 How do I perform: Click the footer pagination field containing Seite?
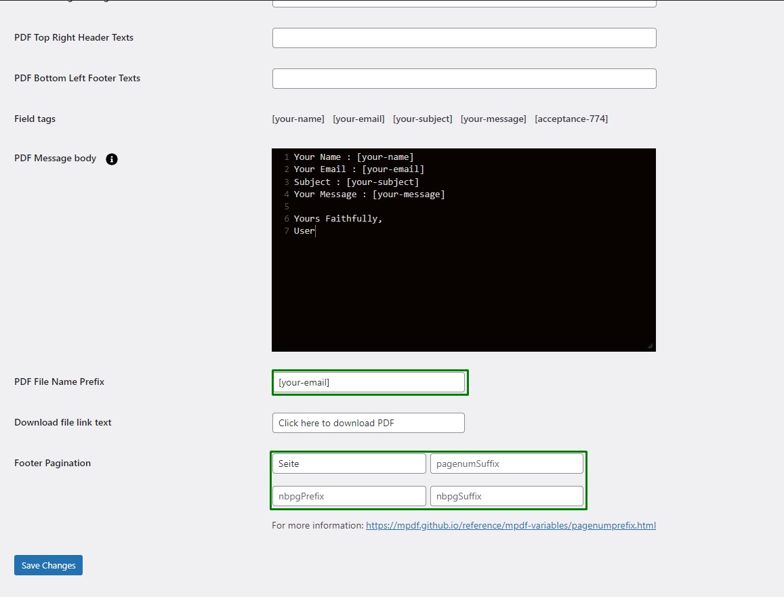[348, 464]
